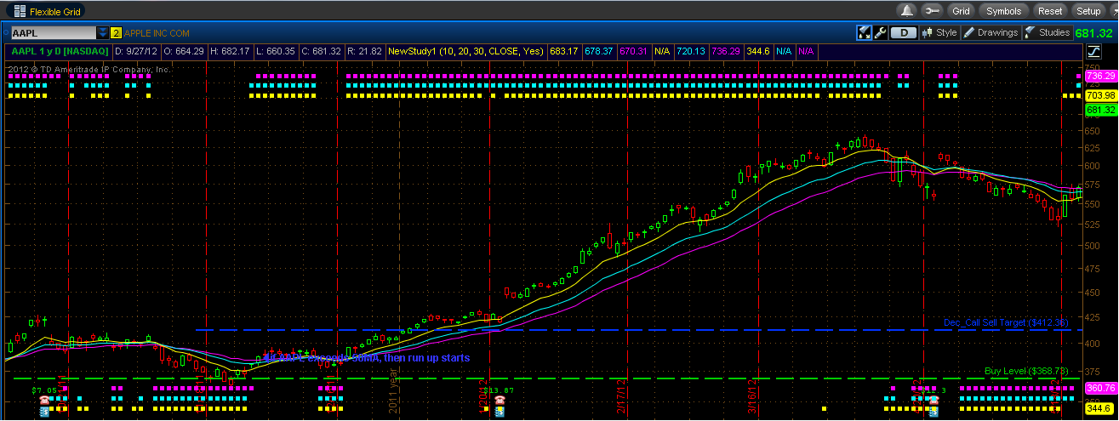
Task: Click the price scale curve icon
Action: [x=1095, y=51]
